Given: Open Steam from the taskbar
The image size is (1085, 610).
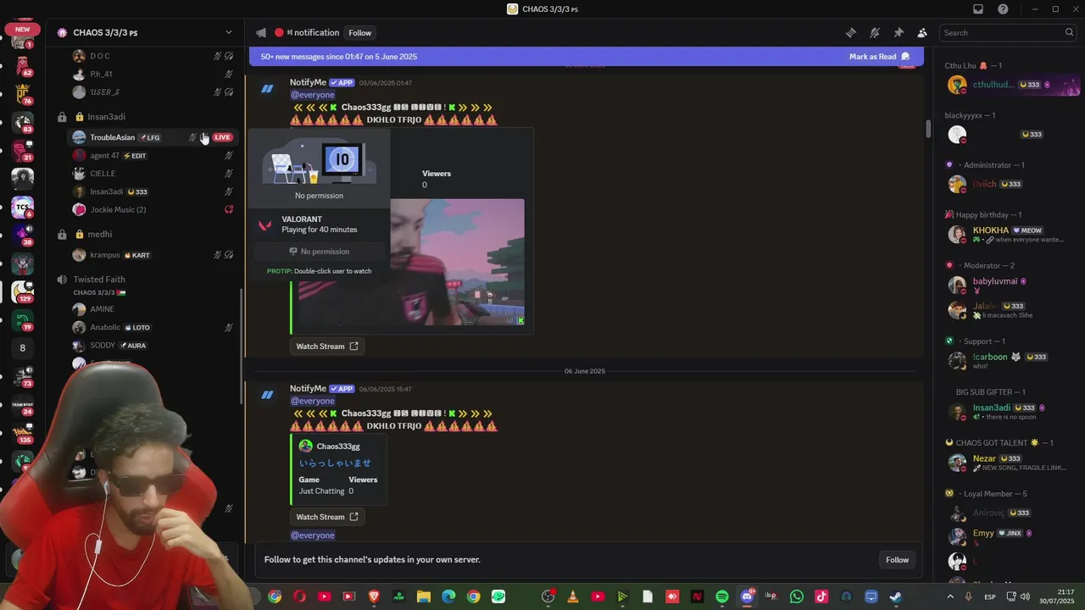Looking at the screenshot, I should 895,596.
